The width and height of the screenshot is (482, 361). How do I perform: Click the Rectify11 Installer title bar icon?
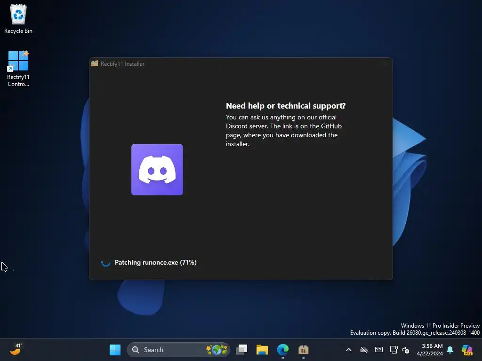(x=95, y=63)
